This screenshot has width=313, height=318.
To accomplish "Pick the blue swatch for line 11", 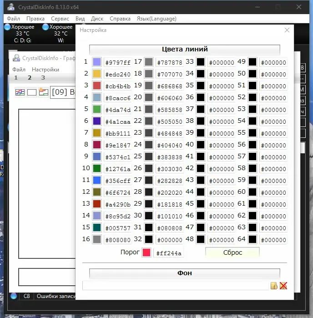I will 97,180.
